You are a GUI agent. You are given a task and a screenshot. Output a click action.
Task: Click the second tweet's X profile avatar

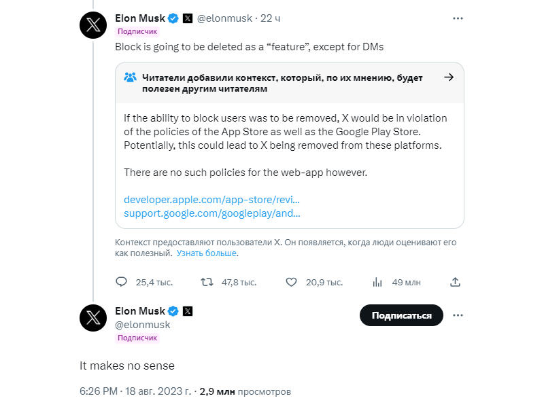pos(93,317)
